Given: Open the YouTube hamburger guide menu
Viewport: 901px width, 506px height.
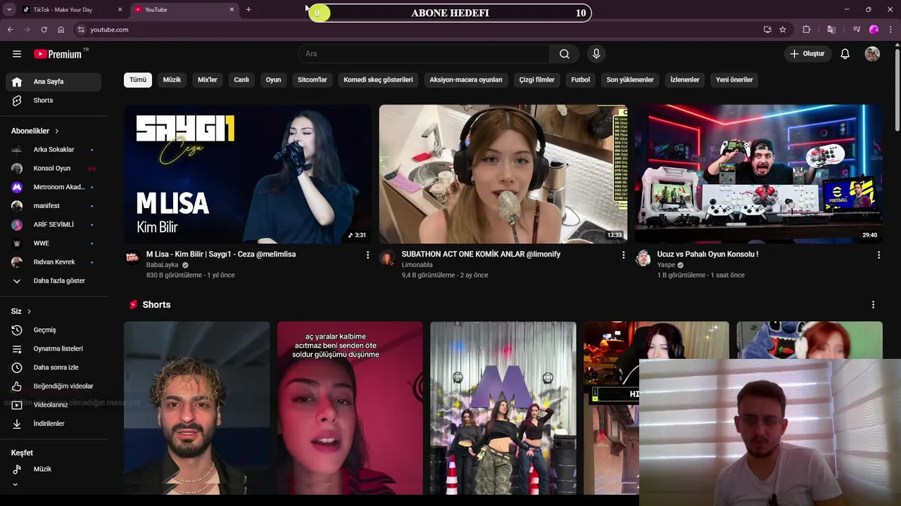Looking at the screenshot, I should tap(17, 54).
